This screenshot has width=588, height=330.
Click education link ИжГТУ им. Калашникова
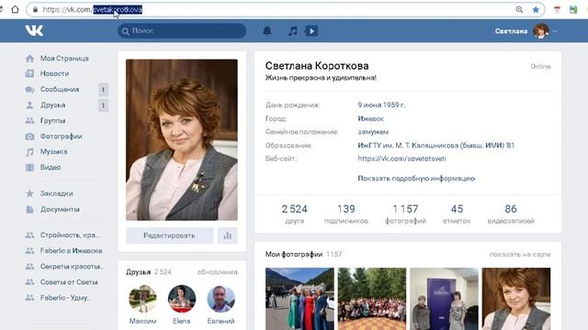[x=436, y=145]
